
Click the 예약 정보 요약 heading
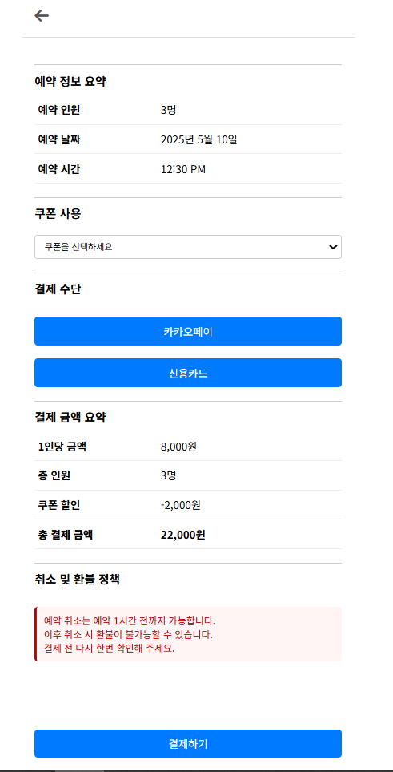click(70, 82)
